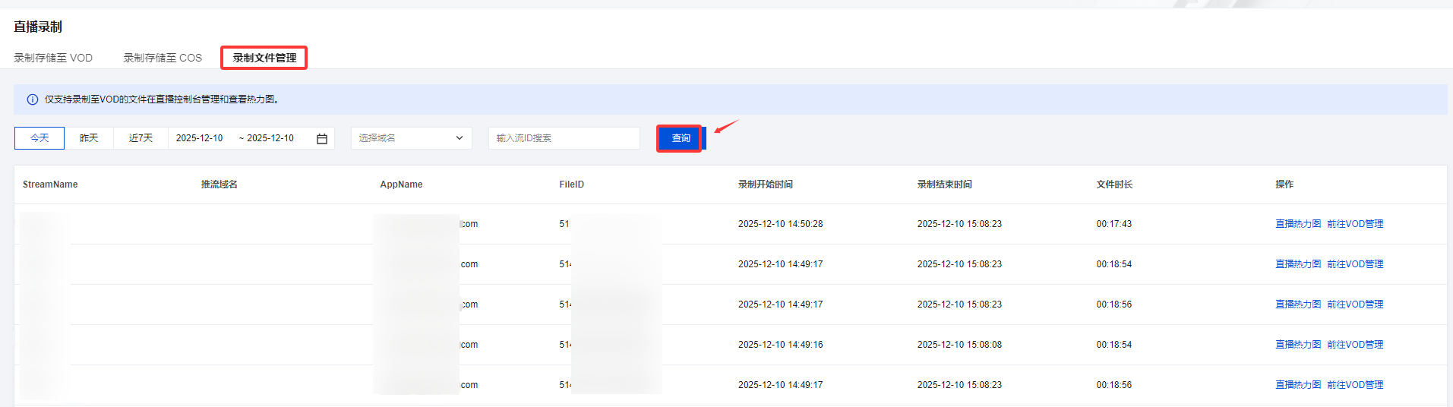Open 前往VOD管理 for the 00:17:43 recording
The image size is (1453, 407).
point(1355,224)
